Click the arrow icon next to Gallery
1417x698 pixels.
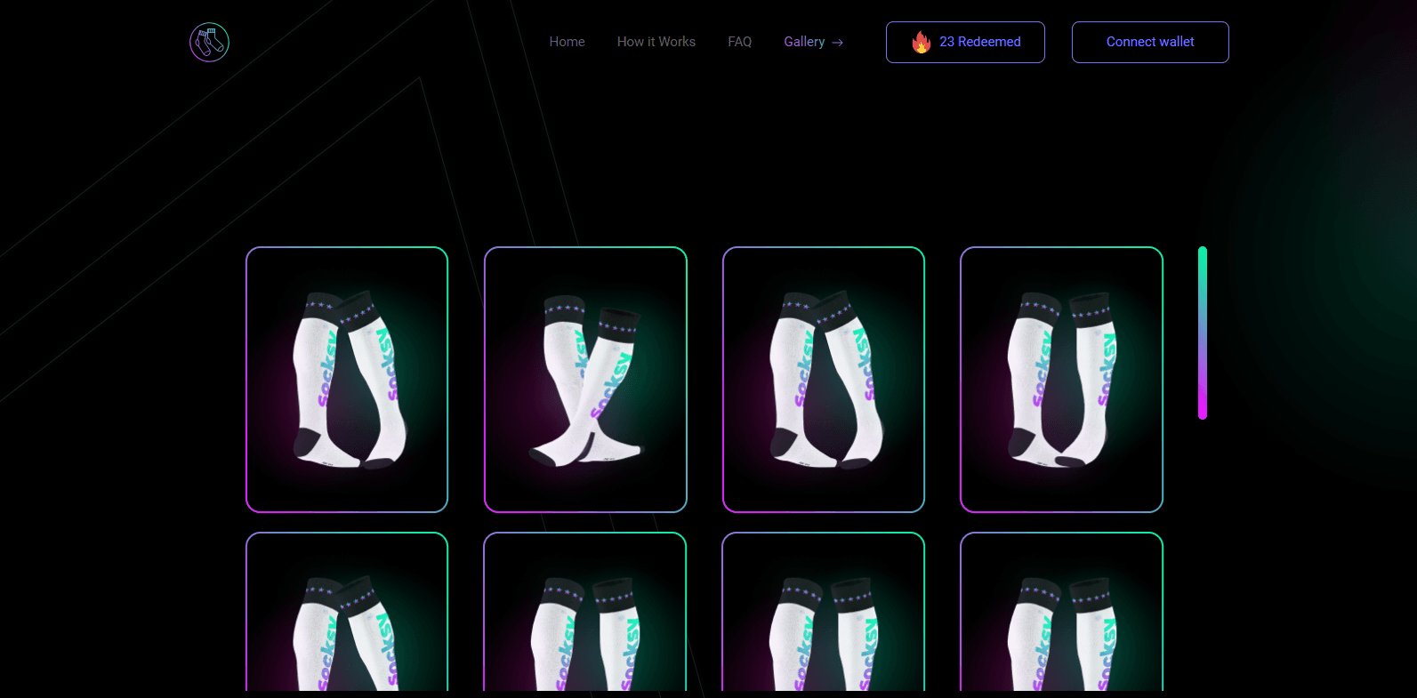[x=837, y=43]
